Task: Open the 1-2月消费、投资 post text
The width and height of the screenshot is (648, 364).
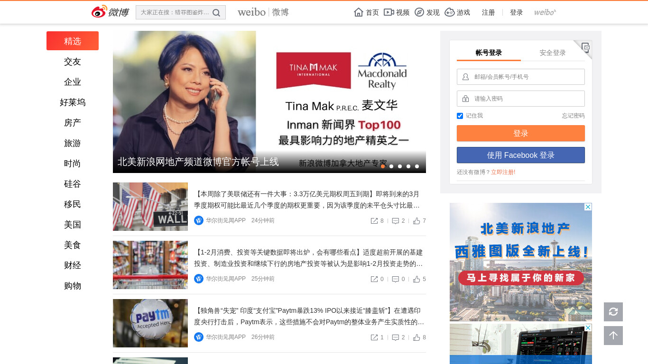Action: 309,258
